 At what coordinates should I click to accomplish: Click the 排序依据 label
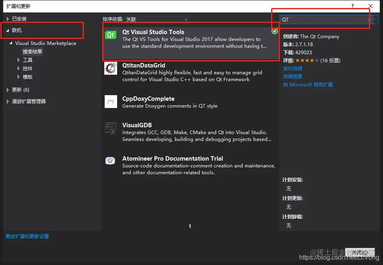tap(113, 19)
